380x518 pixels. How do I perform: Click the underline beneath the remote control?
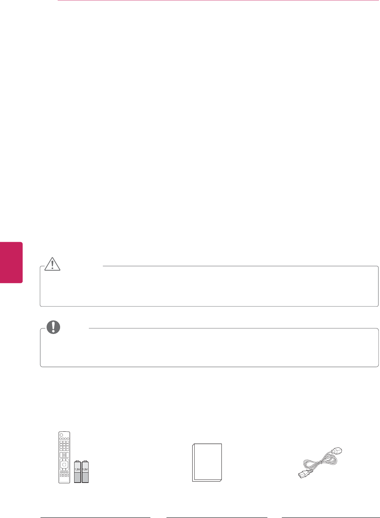click(95, 517)
